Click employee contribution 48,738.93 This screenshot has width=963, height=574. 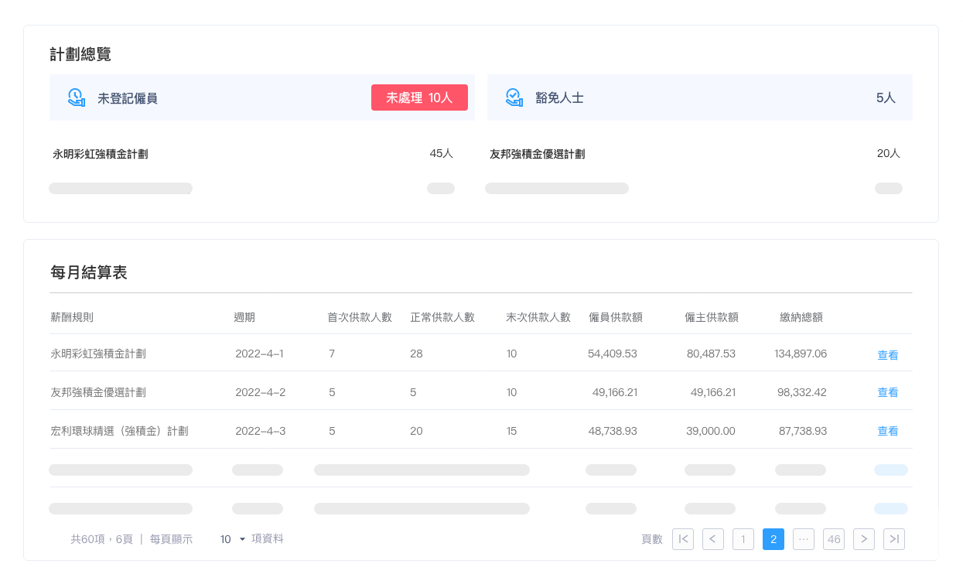[x=613, y=431]
